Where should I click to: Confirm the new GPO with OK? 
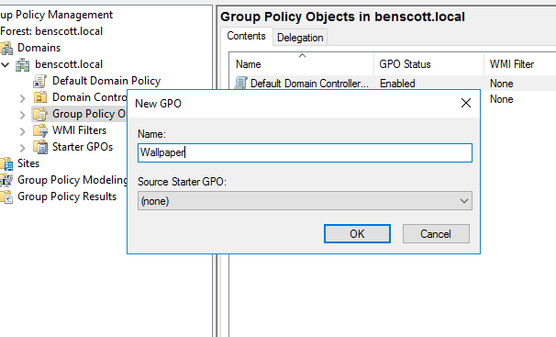[357, 234]
